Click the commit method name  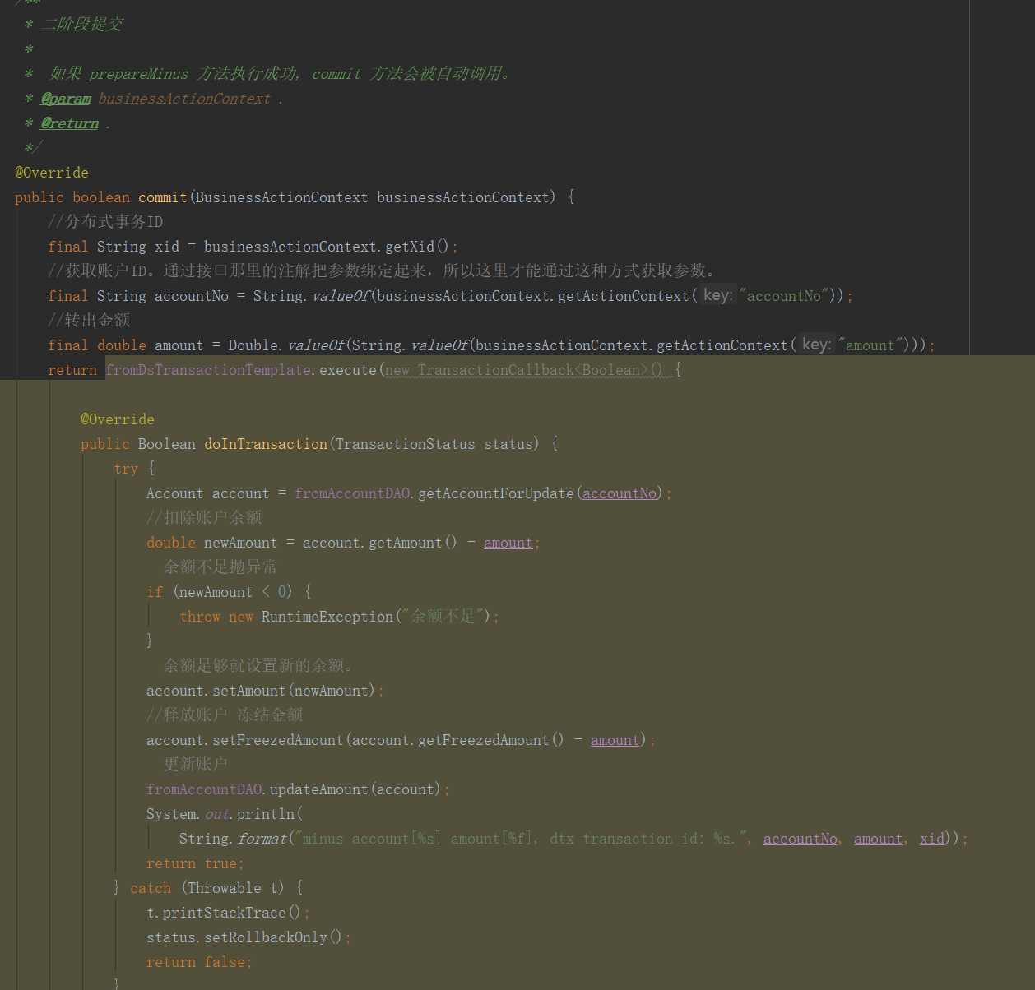(x=163, y=197)
